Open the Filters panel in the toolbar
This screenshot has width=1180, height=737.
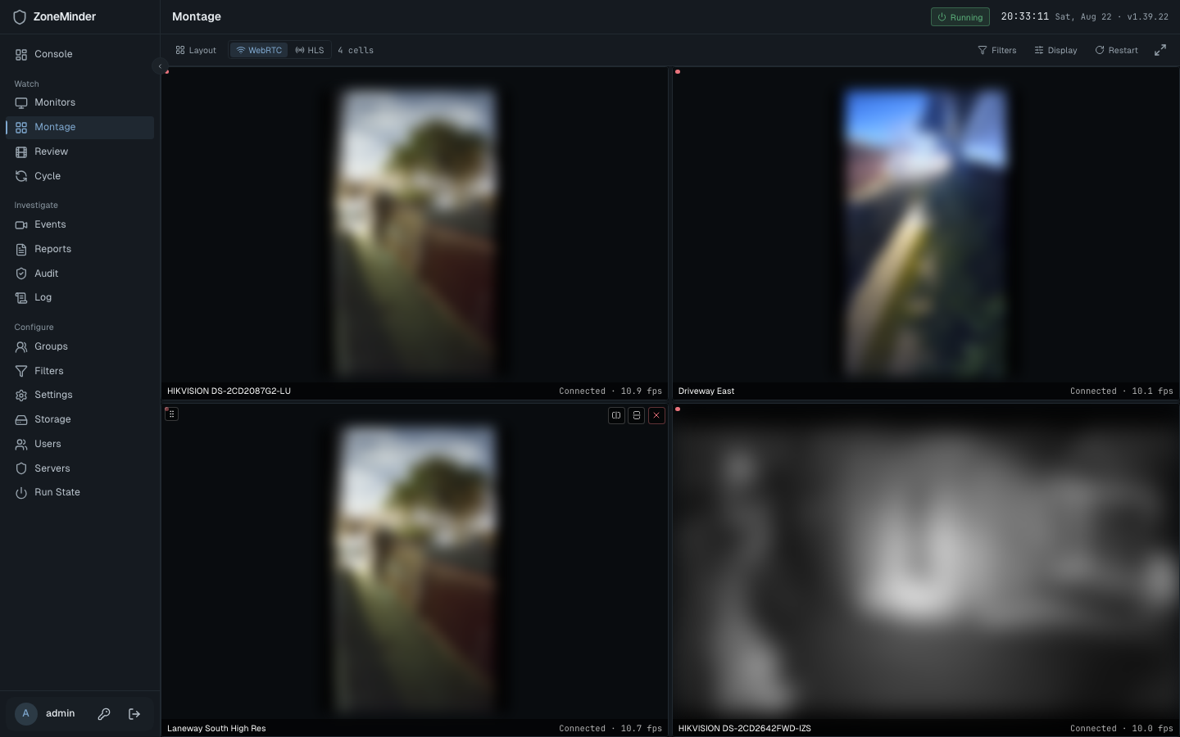pyautogui.click(x=997, y=50)
